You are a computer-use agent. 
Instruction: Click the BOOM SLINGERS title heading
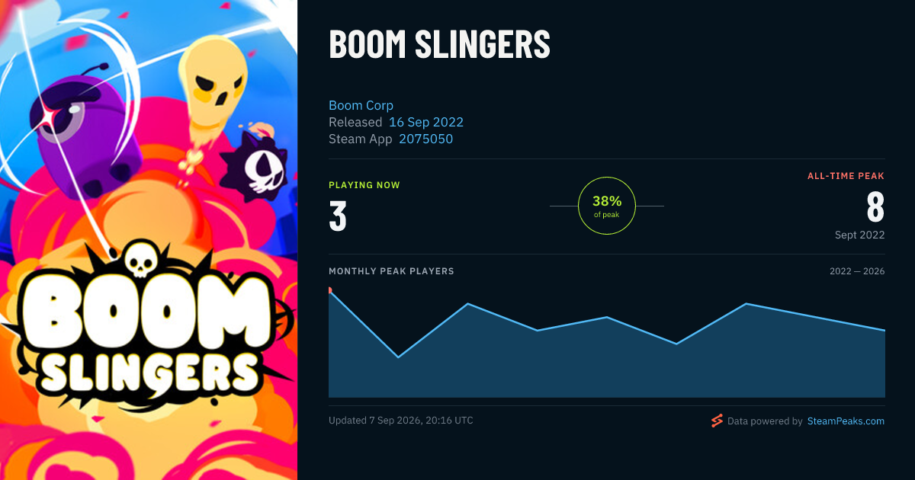[439, 45]
